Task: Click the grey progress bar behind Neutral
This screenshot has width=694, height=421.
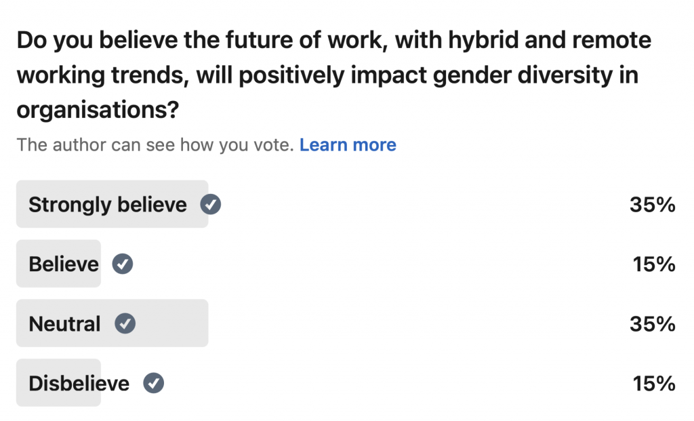Action: tap(112, 323)
